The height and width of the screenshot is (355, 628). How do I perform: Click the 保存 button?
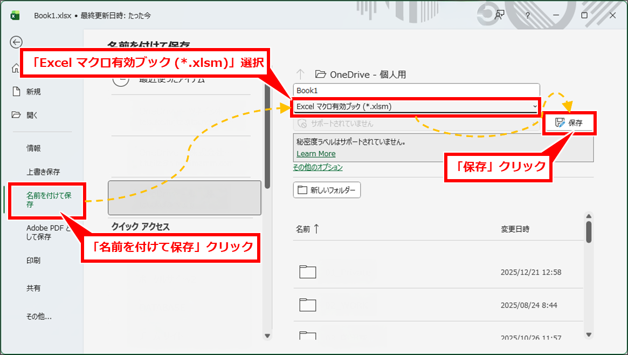[x=569, y=123]
